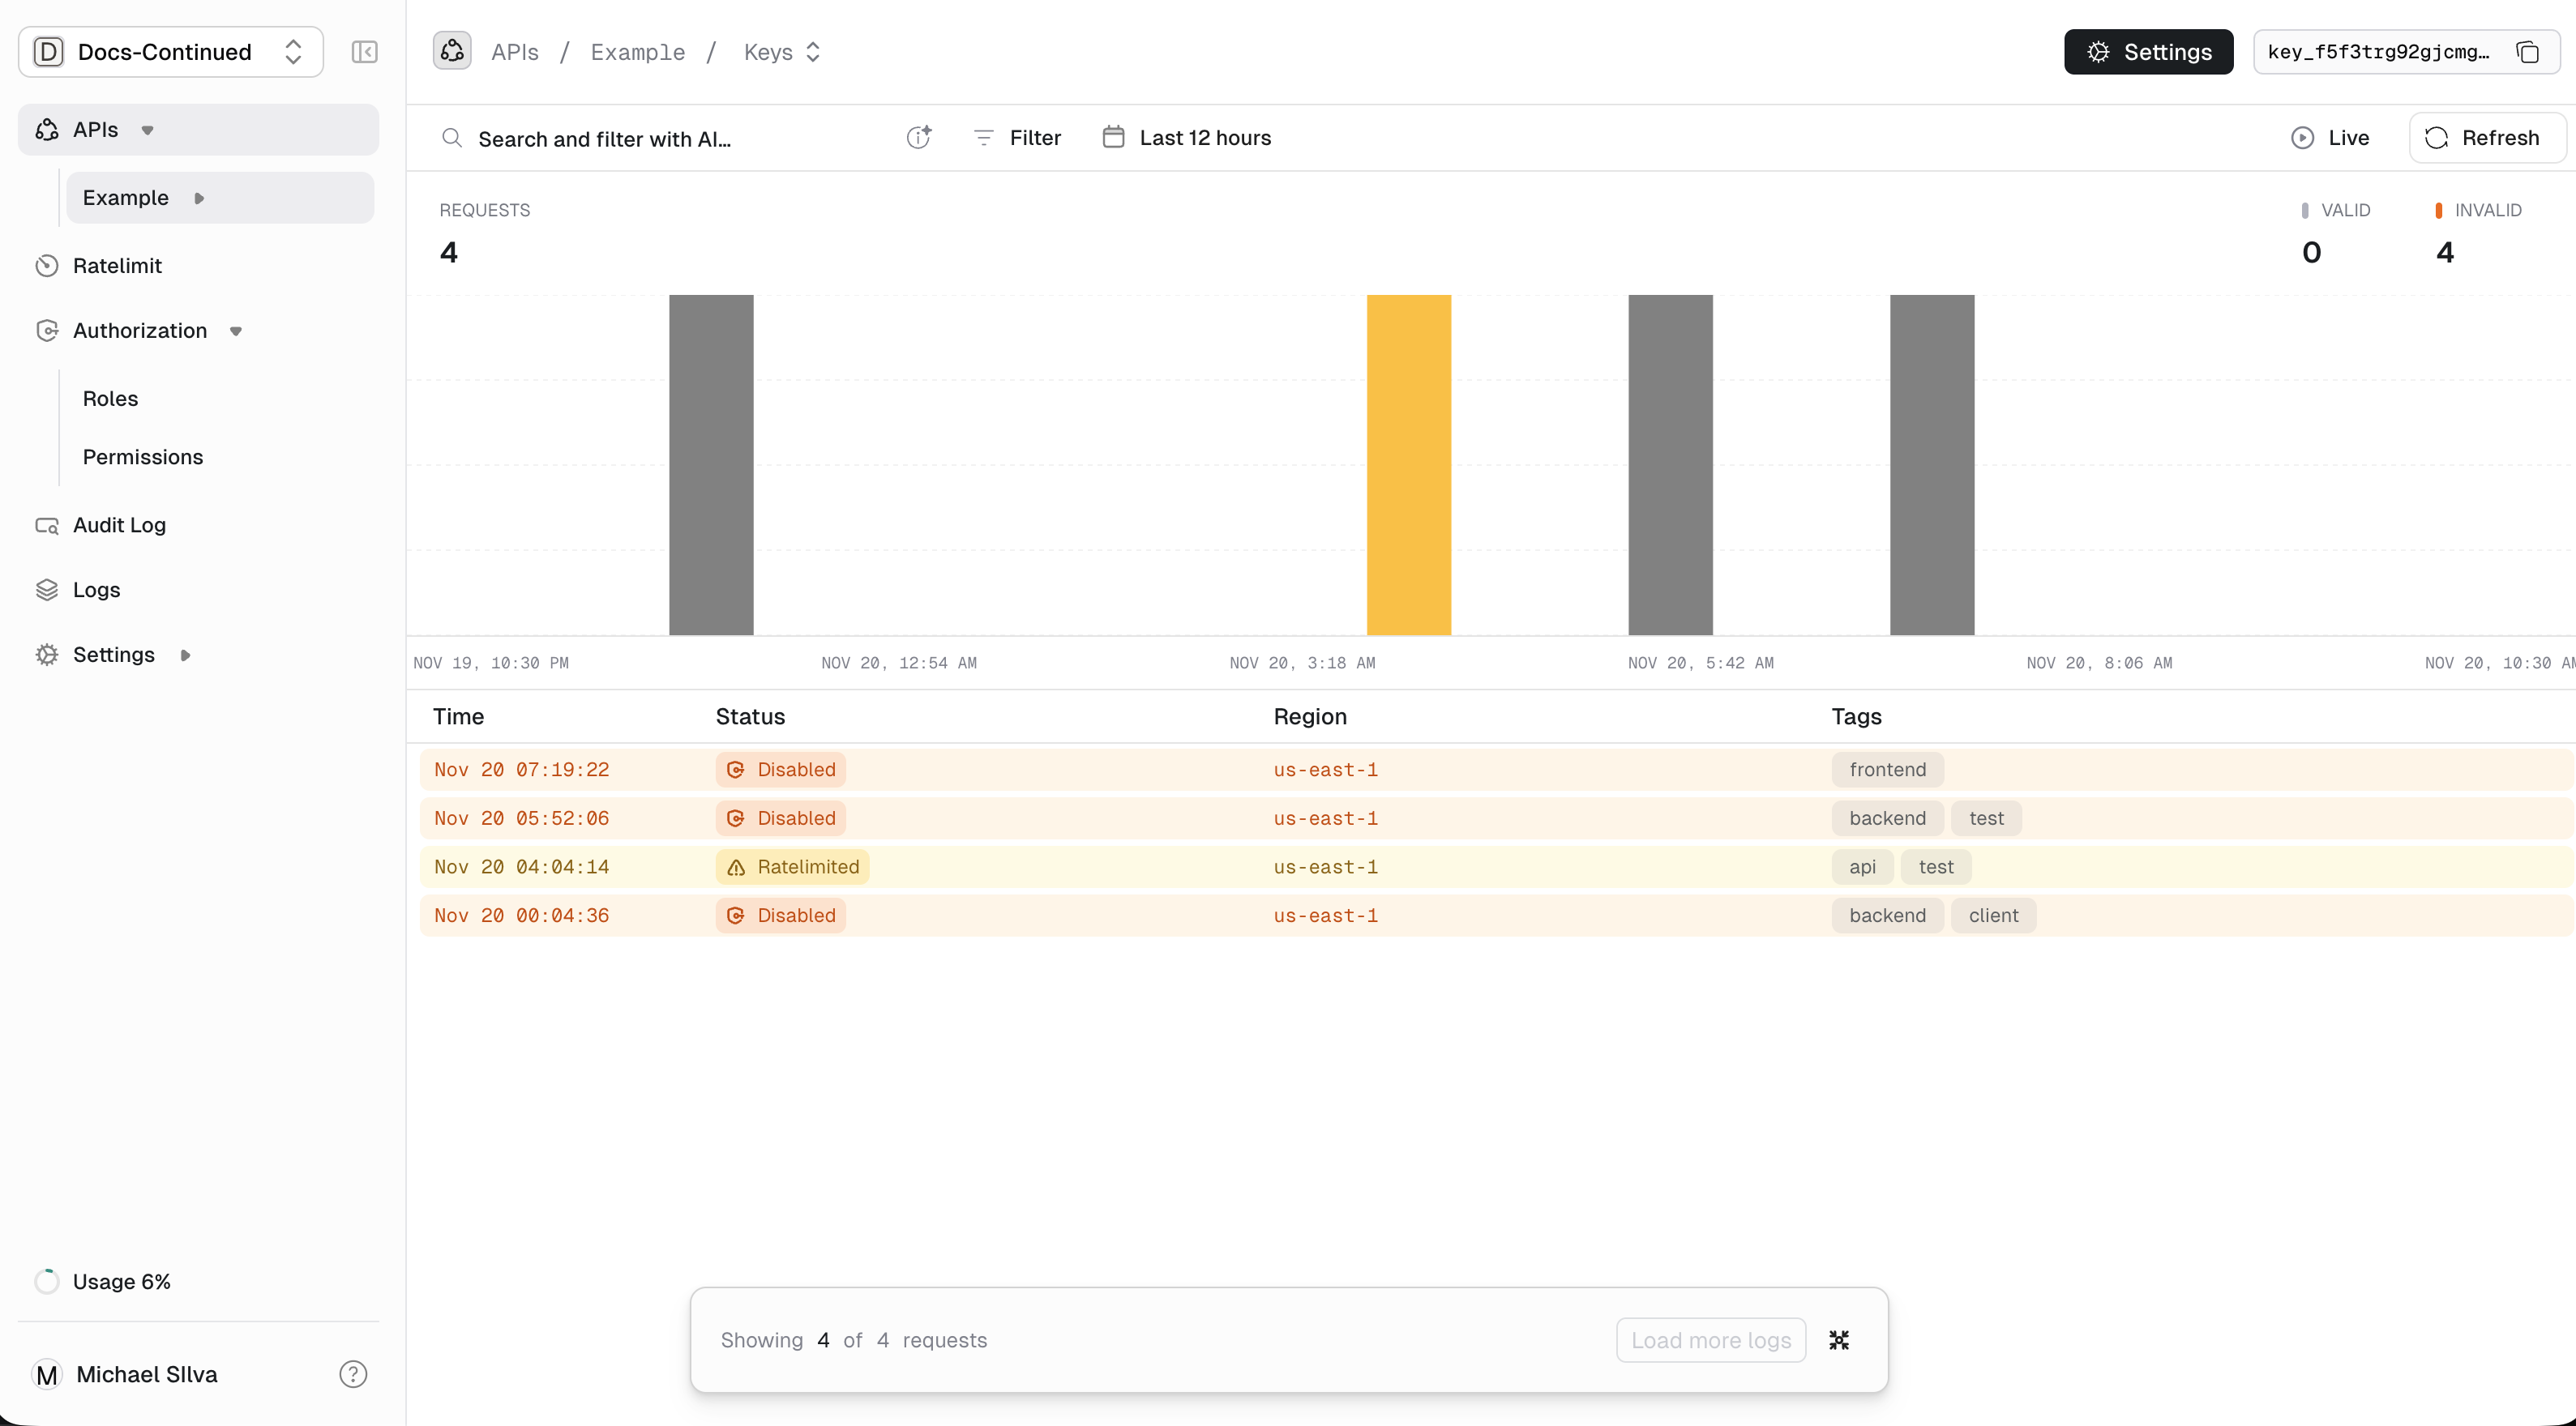Toggle the VALID series legend

2336,210
